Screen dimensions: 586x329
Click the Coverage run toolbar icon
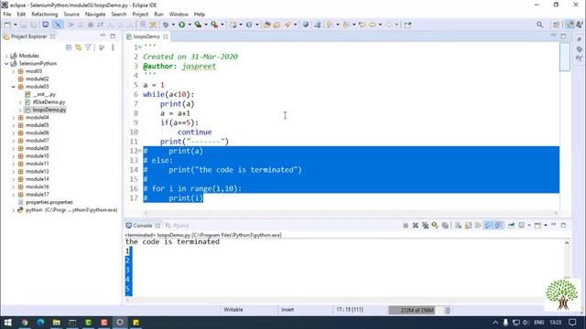[198, 25]
